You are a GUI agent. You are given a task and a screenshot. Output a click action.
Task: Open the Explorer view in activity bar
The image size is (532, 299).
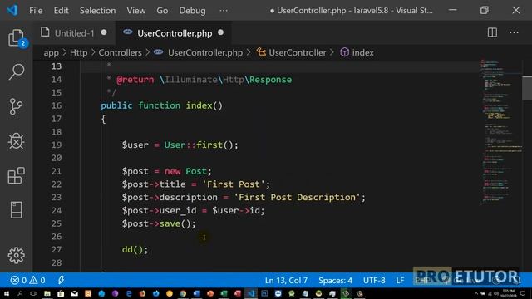16,37
